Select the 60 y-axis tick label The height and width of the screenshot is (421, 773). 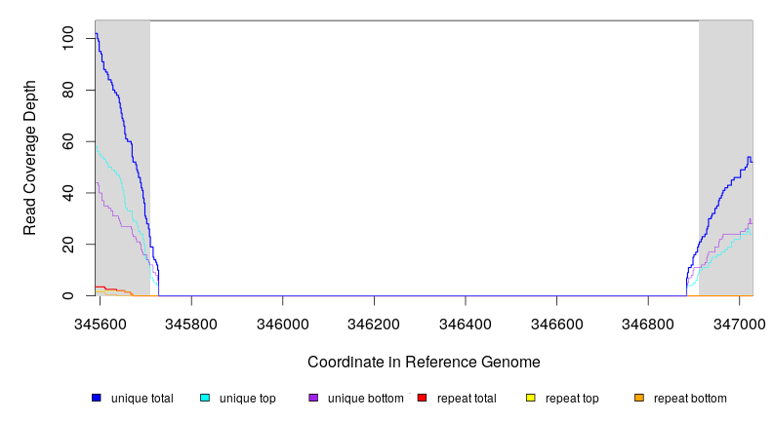[67, 141]
